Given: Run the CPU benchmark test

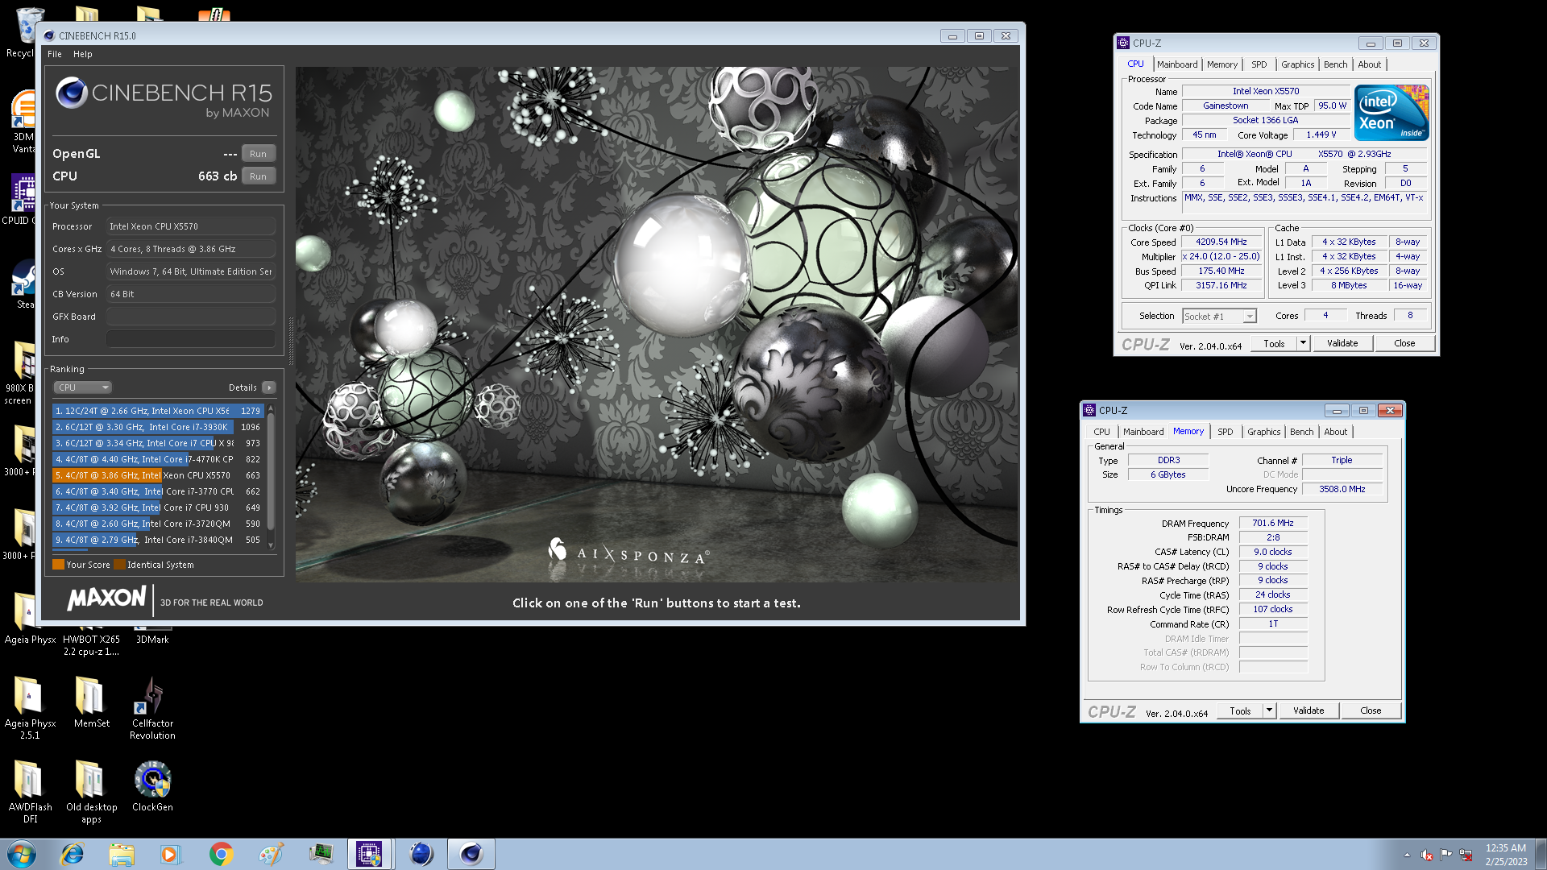Looking at the screenshot, I should (x=258, y=176).
